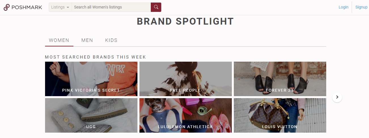Click the magnifying glass search button

click(x=156, y=7)
